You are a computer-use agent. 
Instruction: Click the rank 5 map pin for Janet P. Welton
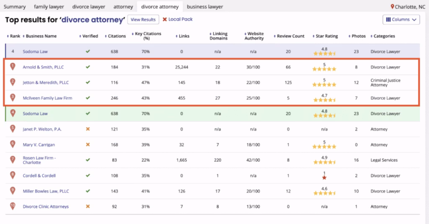13,129
